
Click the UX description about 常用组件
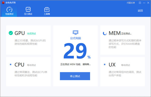125,74
